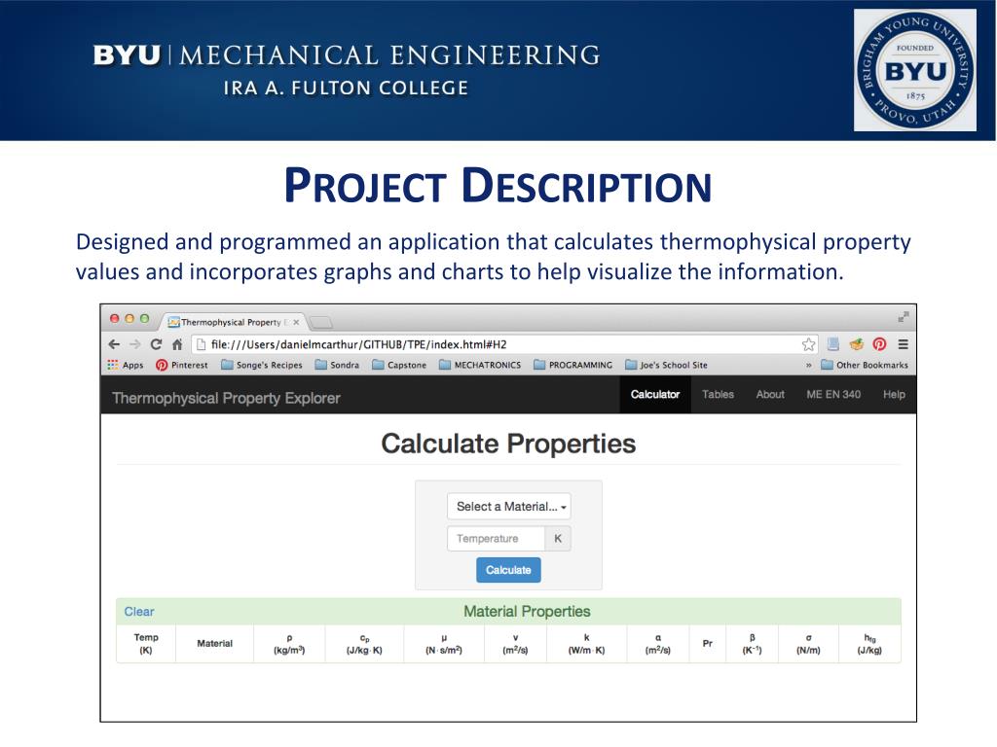
Task: Click the yellow window minimize button
Action: tap(129, 318)
